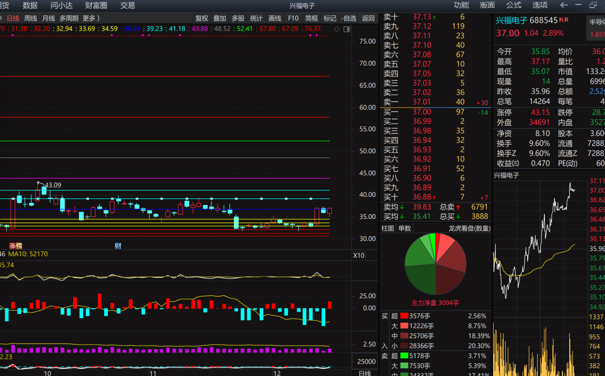Open the 功能 menu

[x=461, y=5]
